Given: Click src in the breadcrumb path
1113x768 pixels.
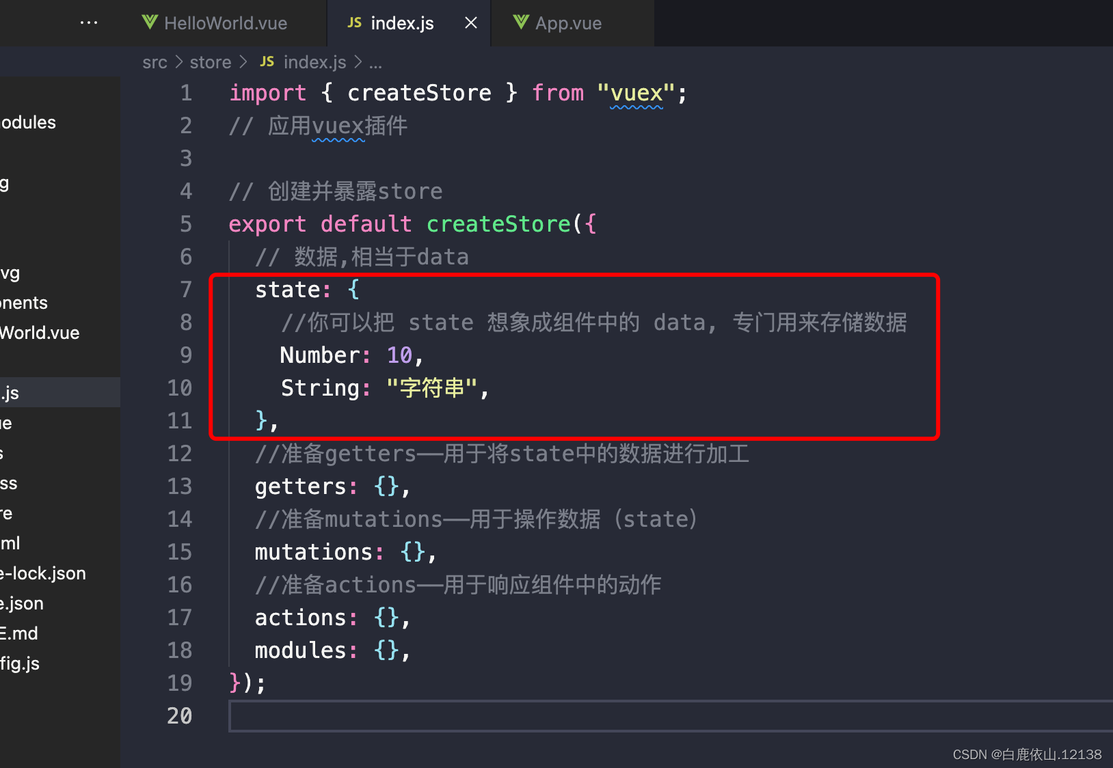Looking at the screenshot, I should coord(155,61).
